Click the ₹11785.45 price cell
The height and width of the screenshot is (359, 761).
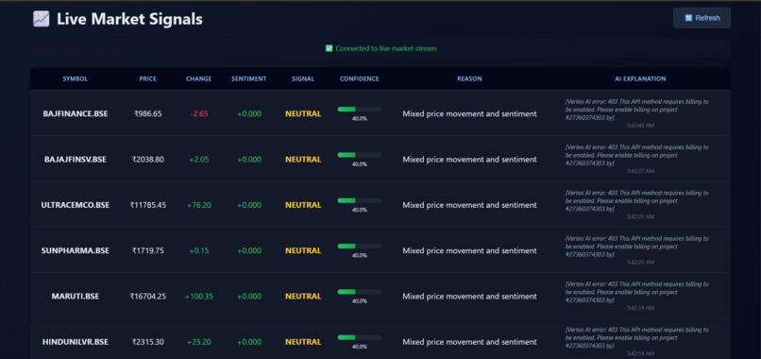click(148, 206)
